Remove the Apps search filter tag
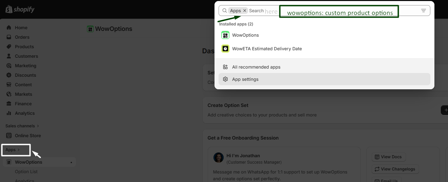Image resolution: width=448 pixels, height=182 pixels. (245, 11)
